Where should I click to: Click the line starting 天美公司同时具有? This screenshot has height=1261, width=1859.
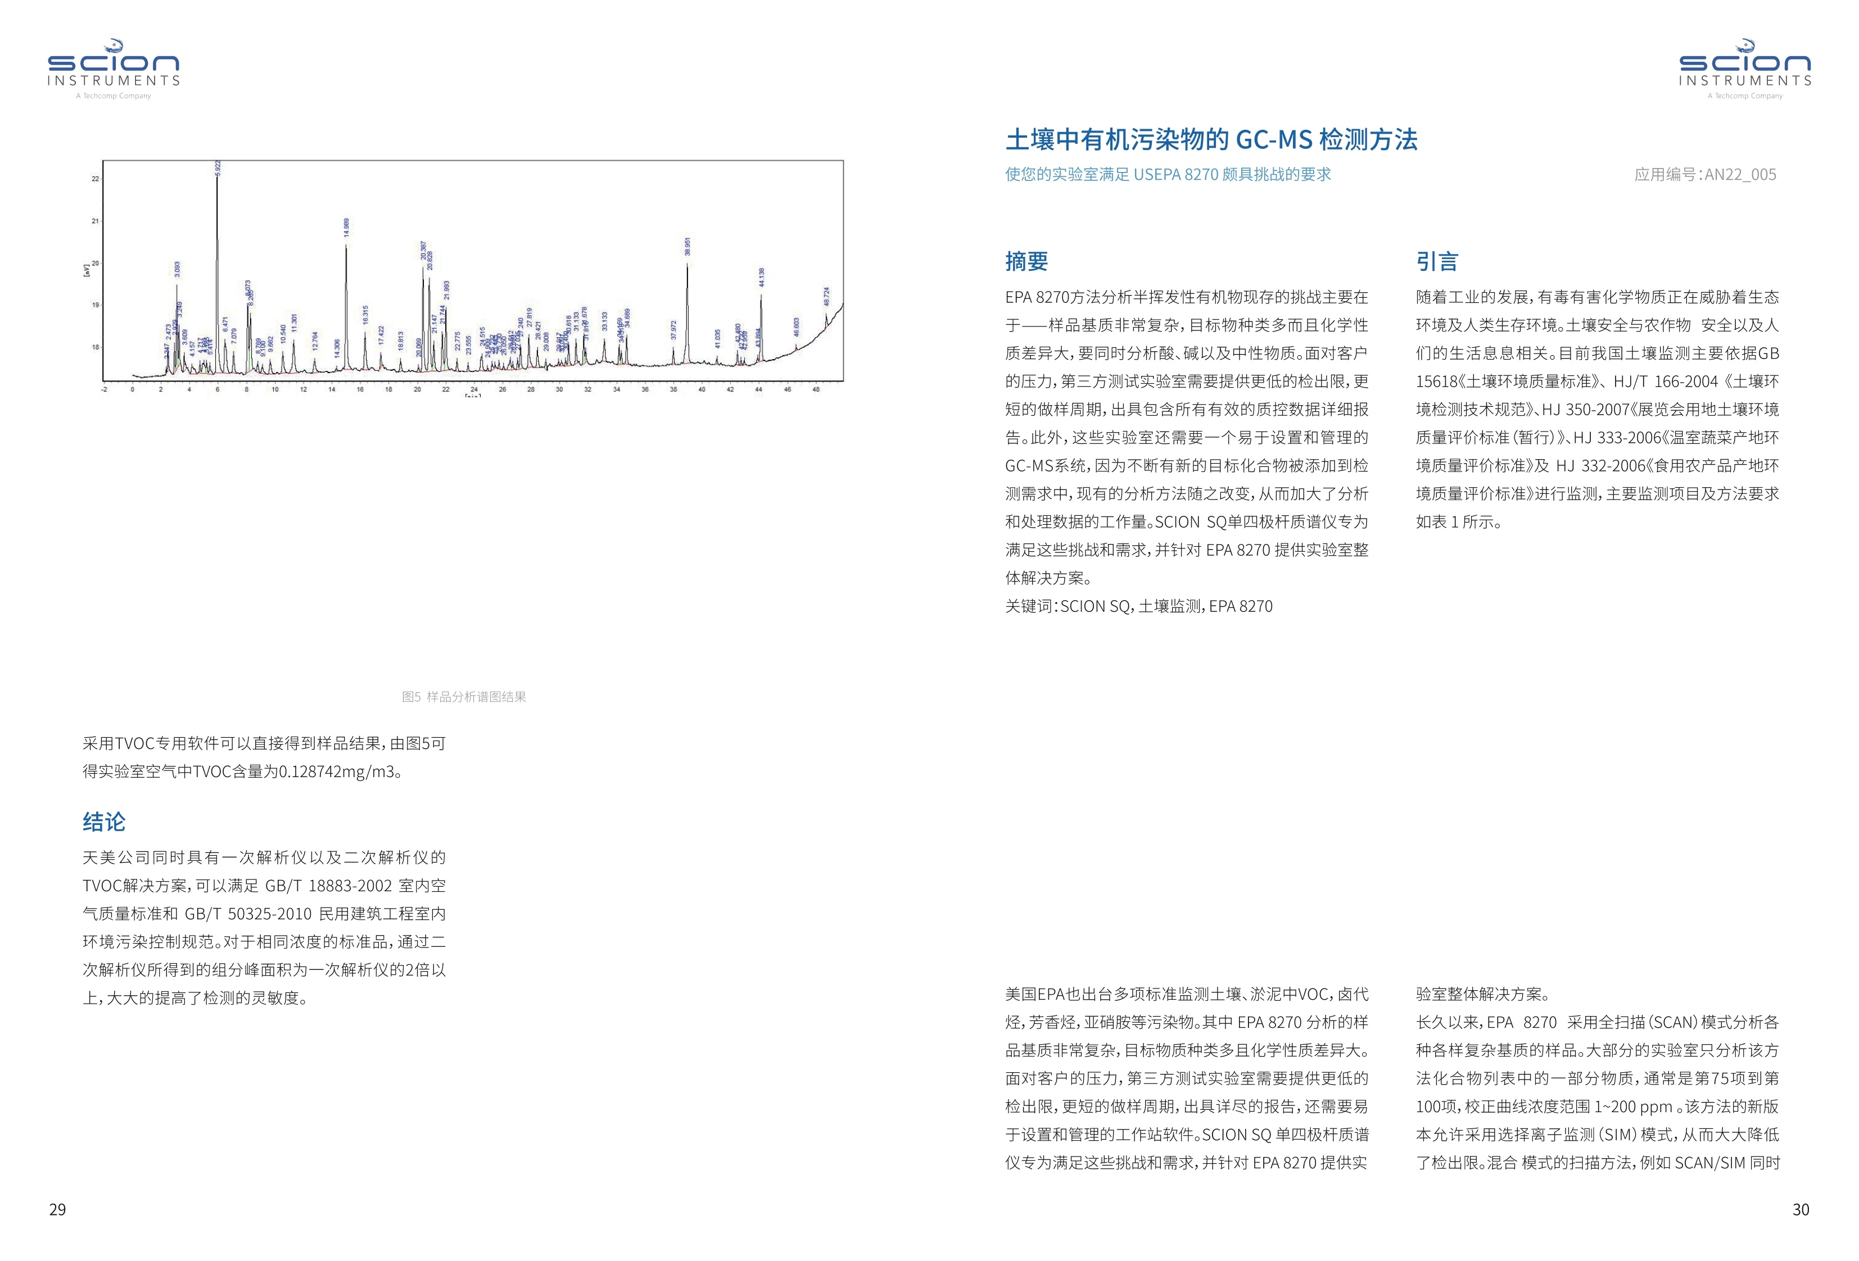point(264,857)
